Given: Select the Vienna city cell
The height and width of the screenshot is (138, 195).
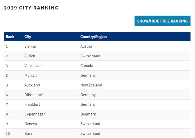Looking at the screenshot, I should pyautogui.click(x=30, y=47).
